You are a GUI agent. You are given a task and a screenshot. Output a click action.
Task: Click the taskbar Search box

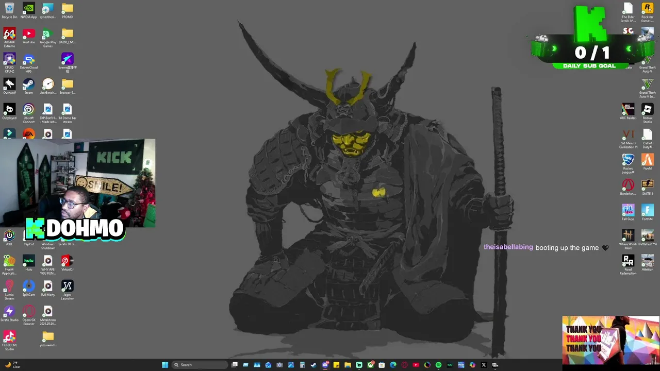point(200,365)
